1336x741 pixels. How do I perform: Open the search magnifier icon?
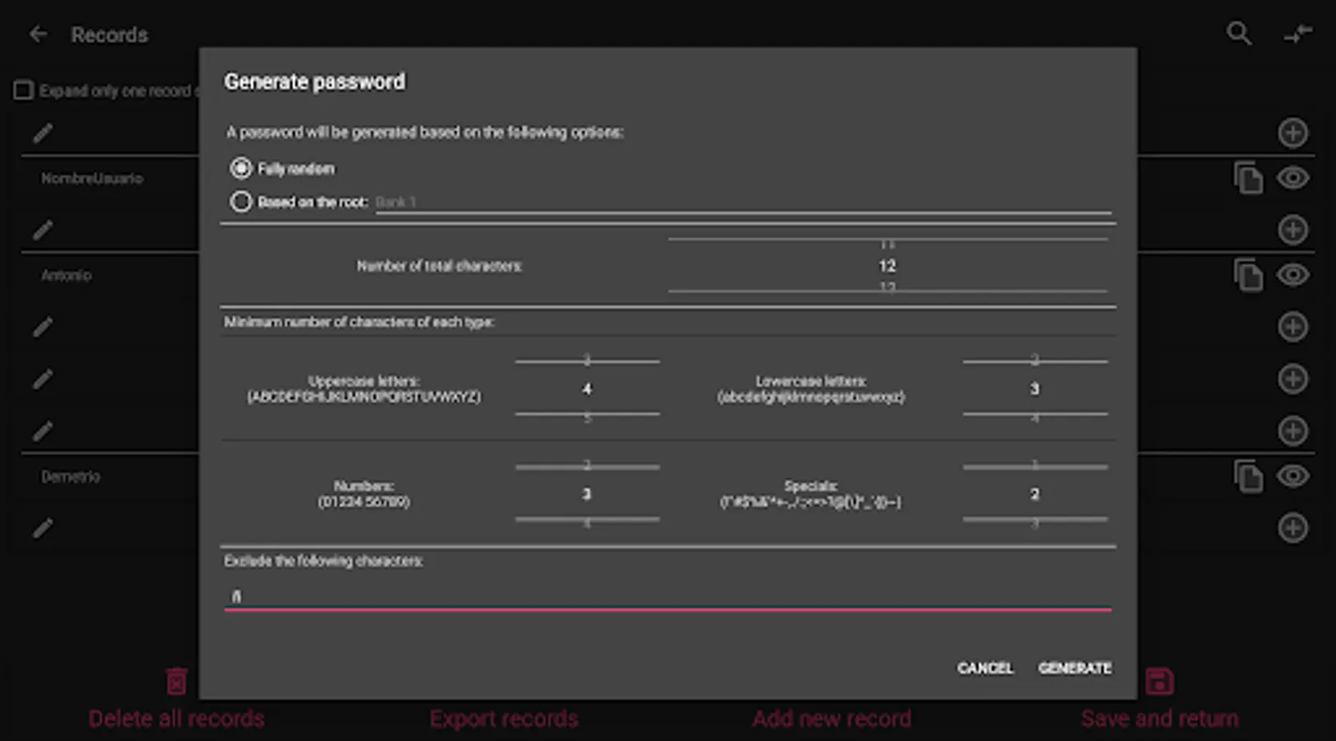click(x=1238, y=34)
